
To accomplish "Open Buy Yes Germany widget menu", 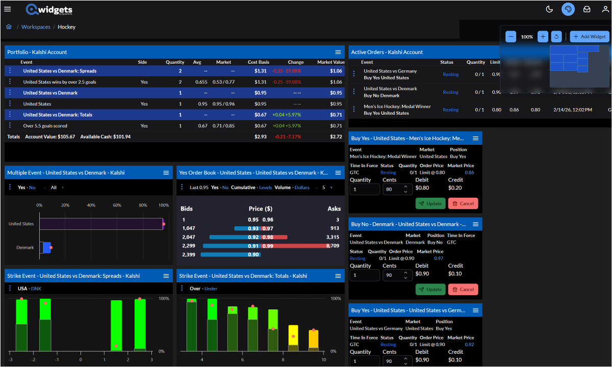I will tap(475, 310).
